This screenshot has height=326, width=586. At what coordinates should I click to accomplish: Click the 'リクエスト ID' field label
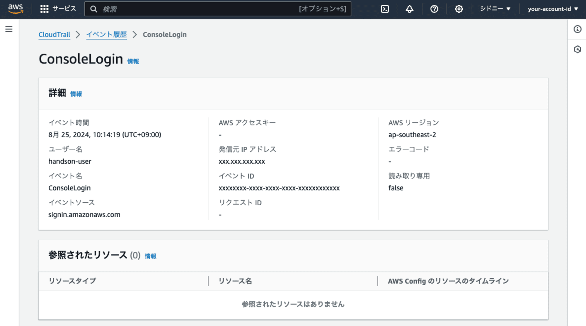pos(240,203)
